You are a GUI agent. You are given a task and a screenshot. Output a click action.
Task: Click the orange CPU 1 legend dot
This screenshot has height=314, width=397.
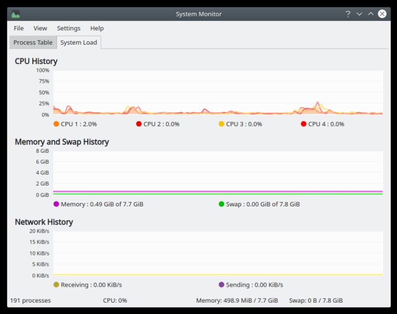tap(56, 124)
